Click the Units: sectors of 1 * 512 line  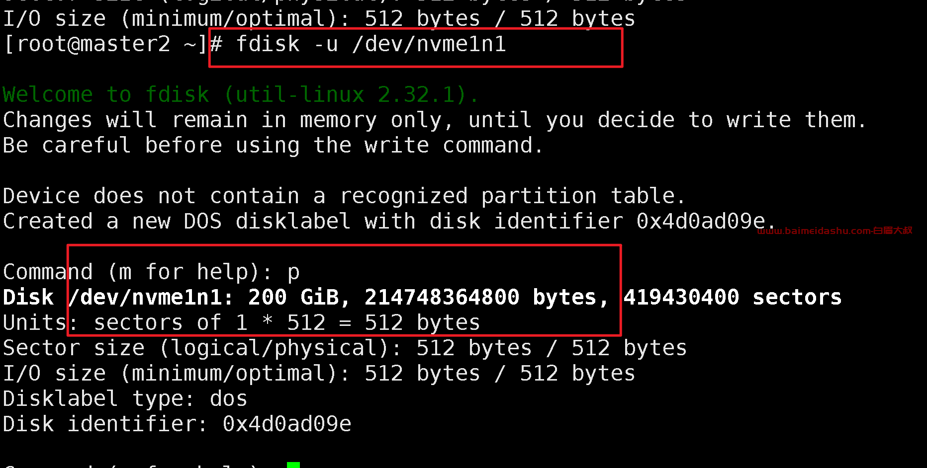click(x=241, y=322)
